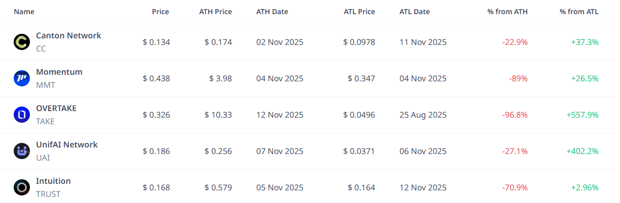Click OVERTAKE's +557.9% from ATL value
The height and width of the screenshot is (203, 620).
582,115
